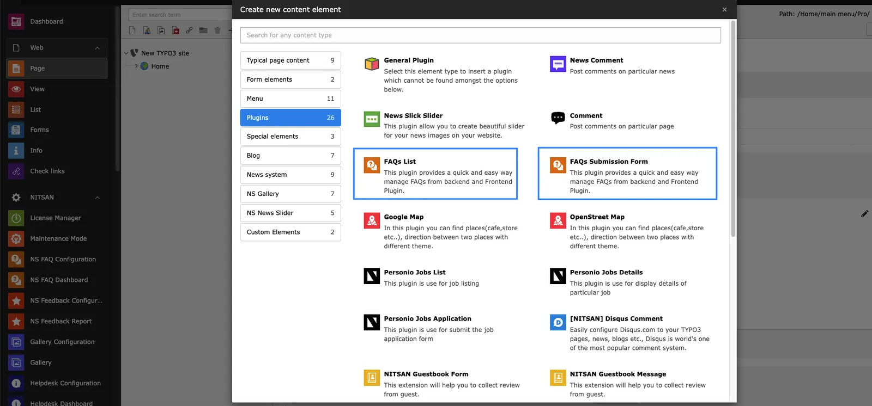Click NS Feedback Configuration star icon
The image size is (872, 406).
tap(16, 301)
